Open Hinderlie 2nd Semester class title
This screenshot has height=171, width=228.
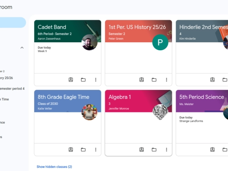click(204, 27)
